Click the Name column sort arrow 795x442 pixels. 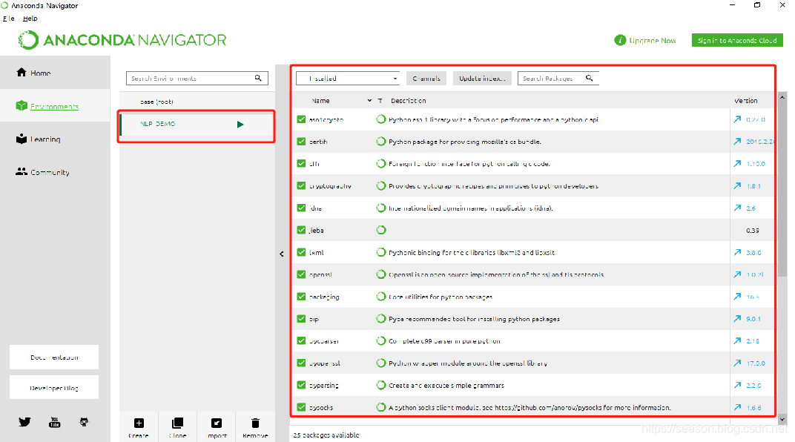click(x=369, y=100)
